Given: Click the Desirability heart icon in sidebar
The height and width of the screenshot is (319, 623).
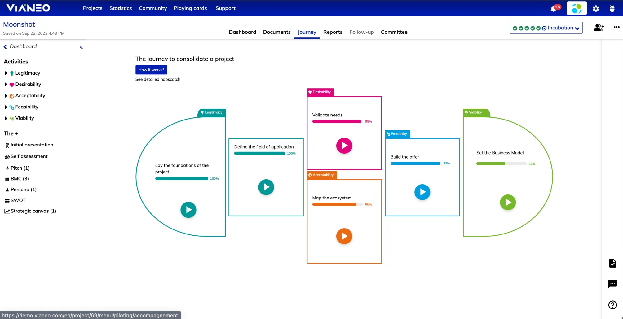Looking at the screenshot, I should tap(12, 85).
